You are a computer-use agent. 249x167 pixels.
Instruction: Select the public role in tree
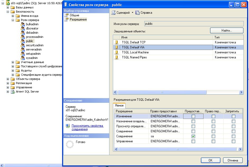click(x=30, y=41)
